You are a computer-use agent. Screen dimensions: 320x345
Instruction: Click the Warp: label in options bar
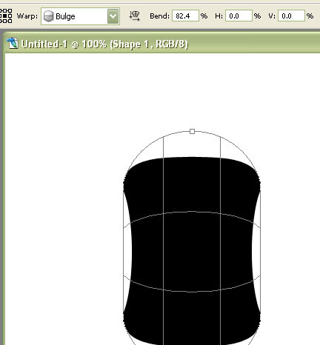27,16
